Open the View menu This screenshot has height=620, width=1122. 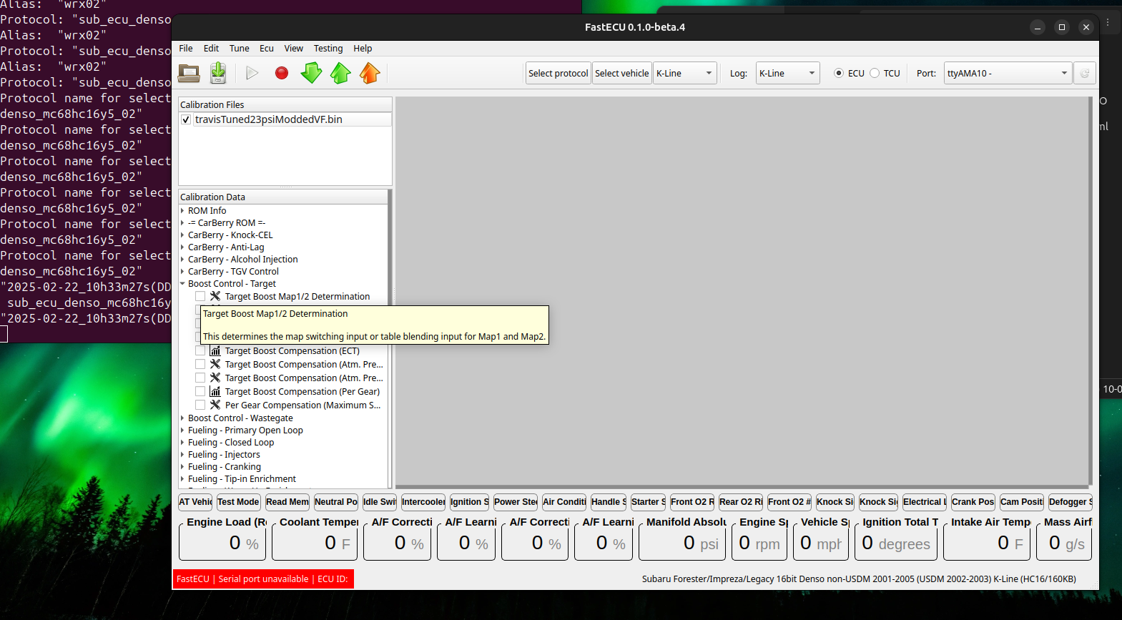(294, 49)
